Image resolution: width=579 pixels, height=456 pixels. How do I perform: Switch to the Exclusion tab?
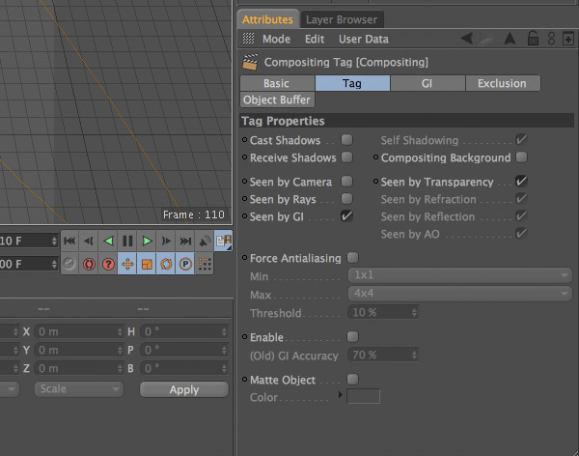point(503,83)
